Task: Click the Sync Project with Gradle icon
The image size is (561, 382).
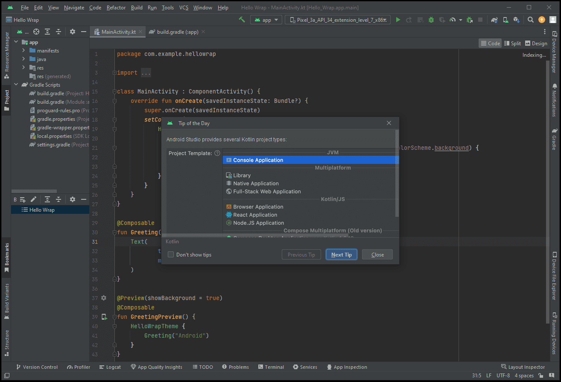Action: pos(494,20)
